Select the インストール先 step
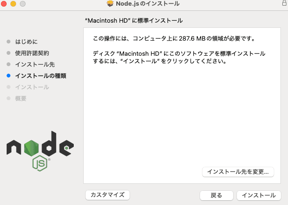The image size is (288, 205). pyautogui.click(x=35, y=64)
